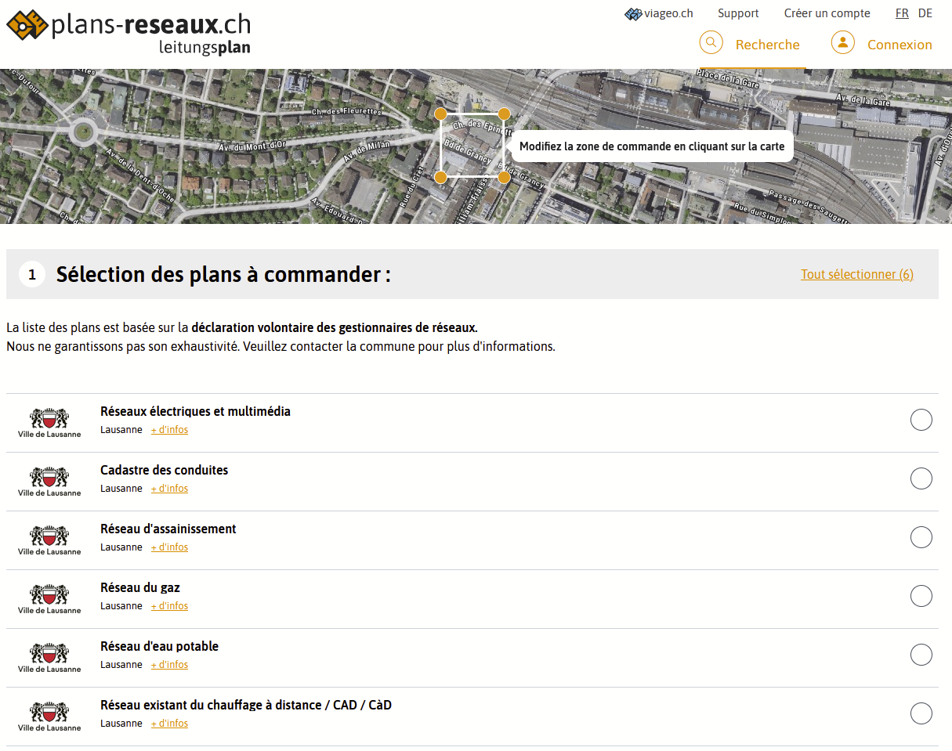This screenshot has height=751, width=952.
Task: Show + d'infos for chauffage à distance
Action: [169, 724]
